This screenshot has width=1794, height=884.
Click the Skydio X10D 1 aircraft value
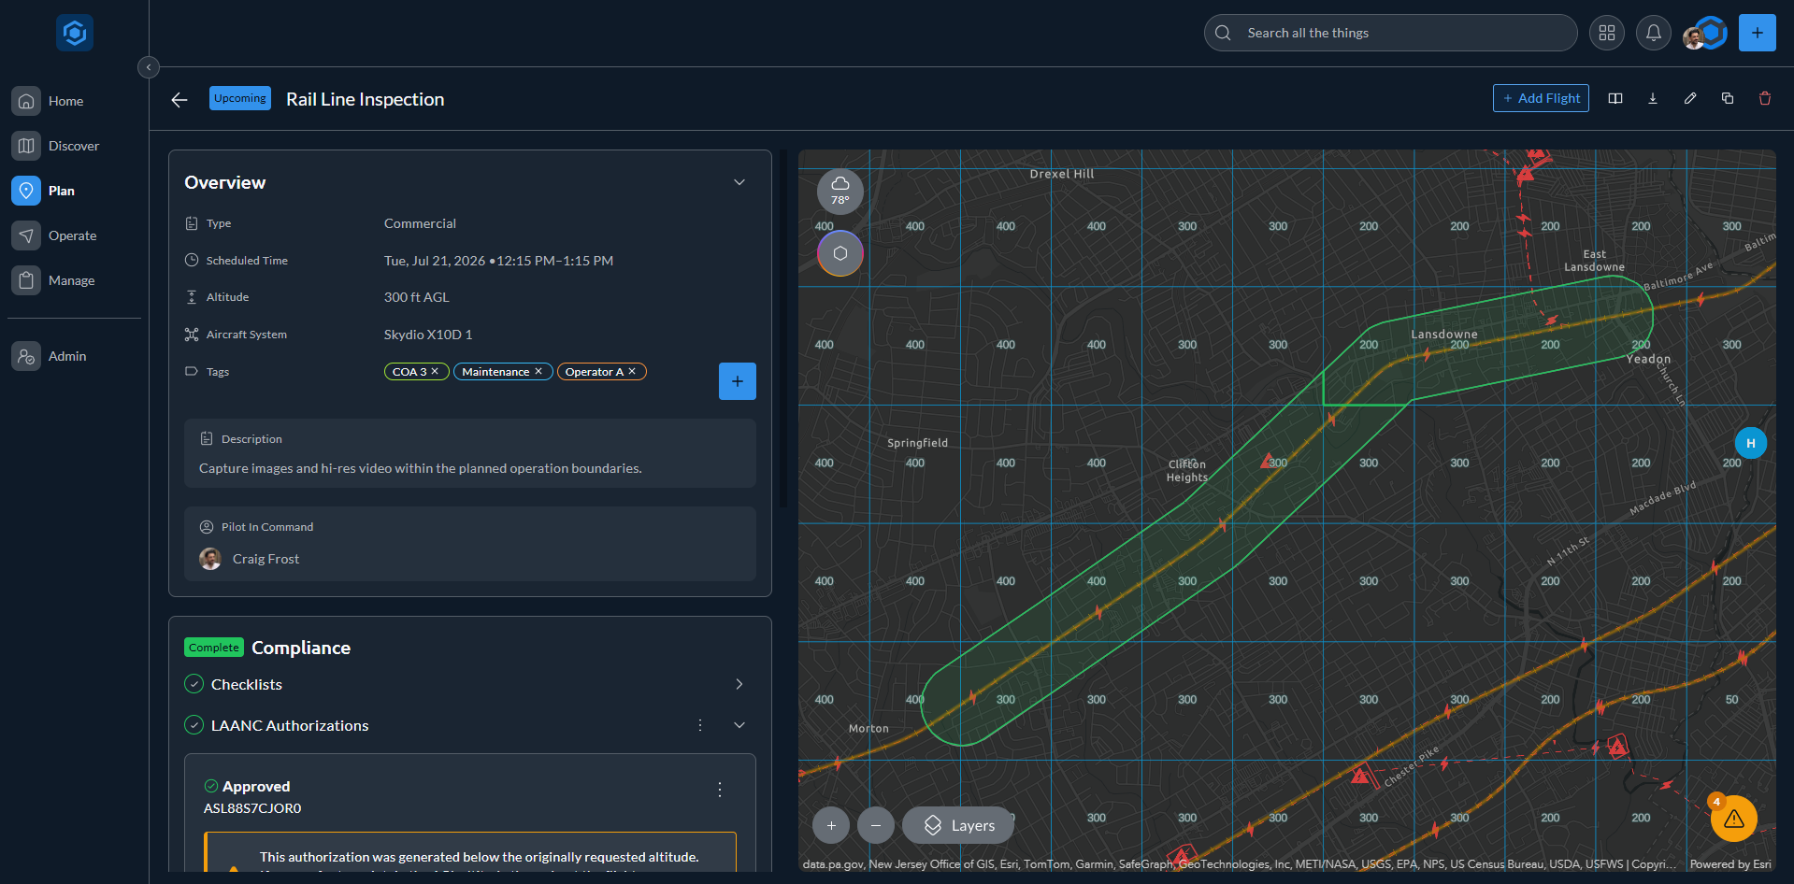point(428,335)
